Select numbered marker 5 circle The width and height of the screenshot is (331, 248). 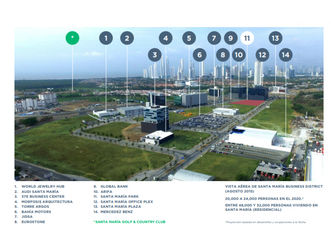tap(189, 38)
